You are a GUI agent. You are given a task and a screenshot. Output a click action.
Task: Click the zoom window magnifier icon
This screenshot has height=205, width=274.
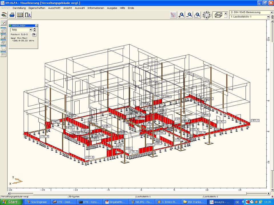(x=197, y=15)
